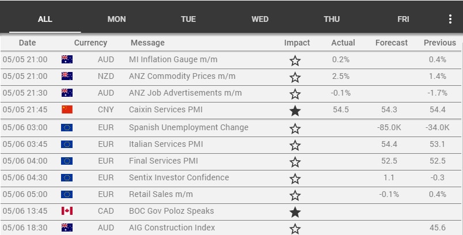463x235 pixels.
Task: Click the filled star for BOC Gov Poloz Speaks
Action: pos(295,212)
